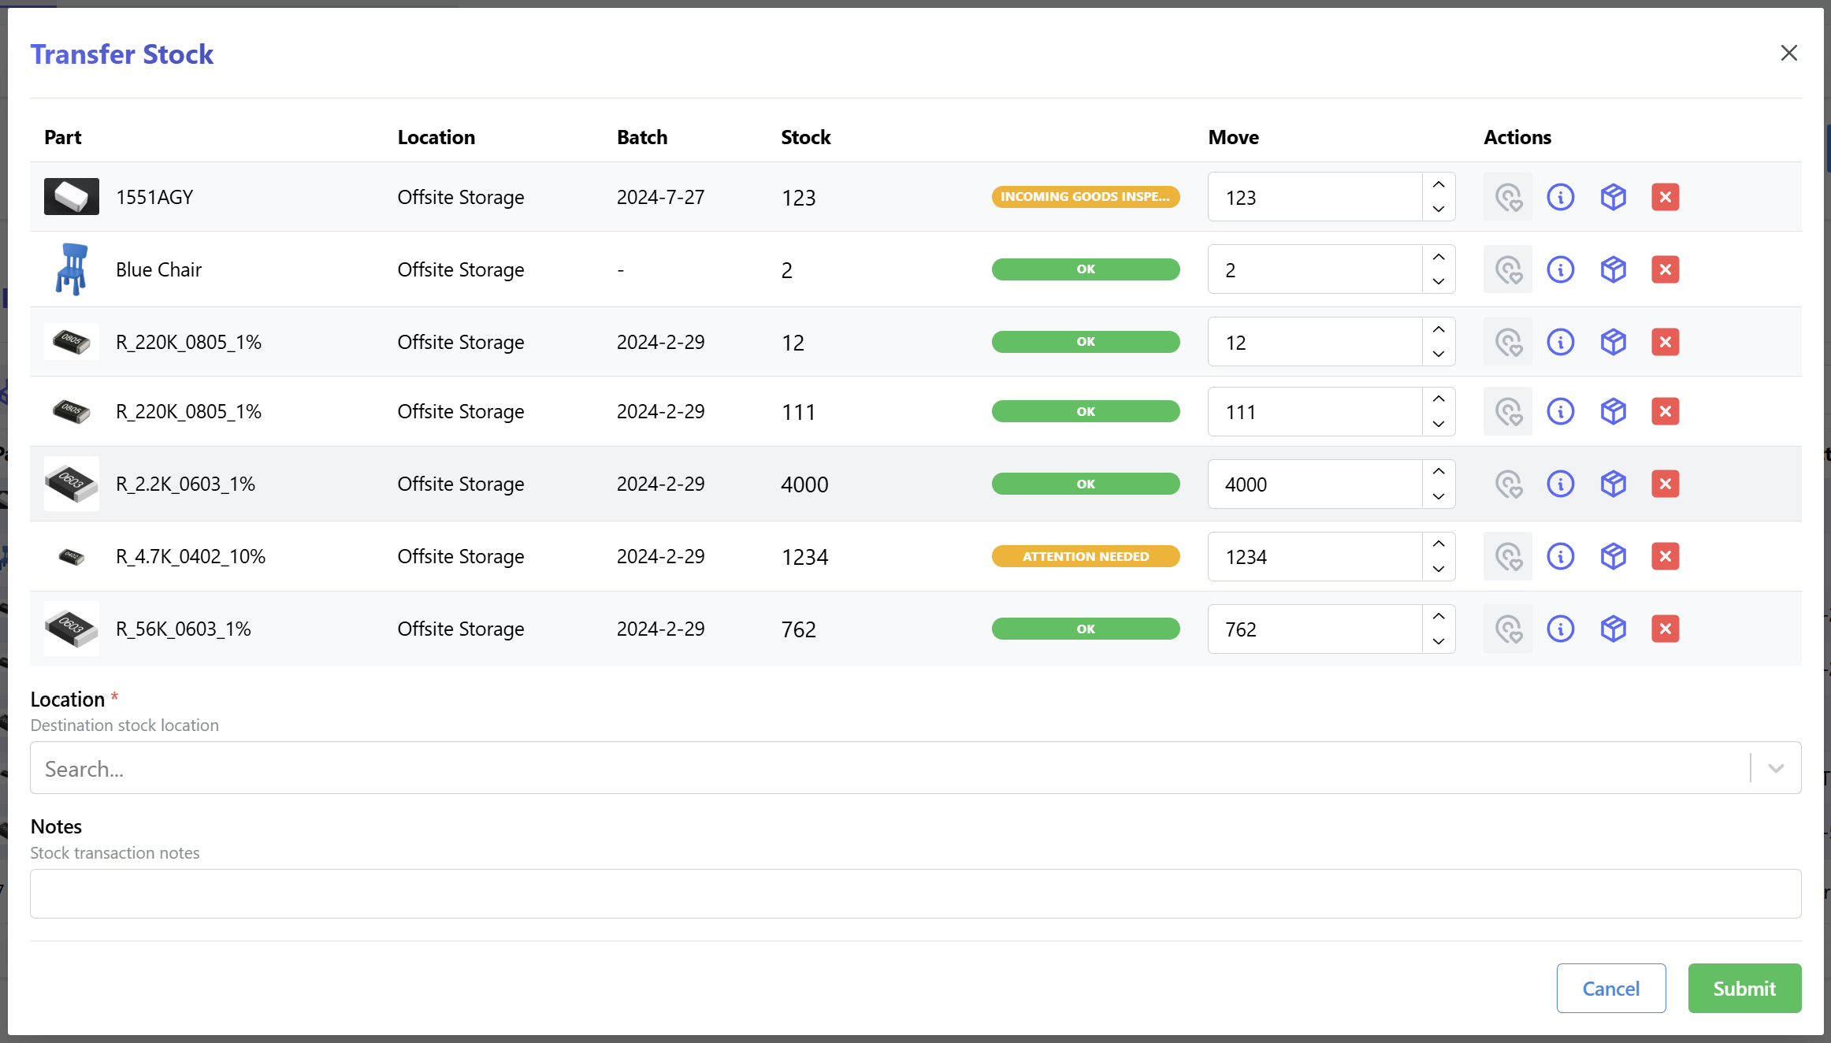The height and width of the screenshot is (1043, 1831).
Task: Click package cube icon for R_2.2K_0603_1% row
Action: tap(1613, 484)
